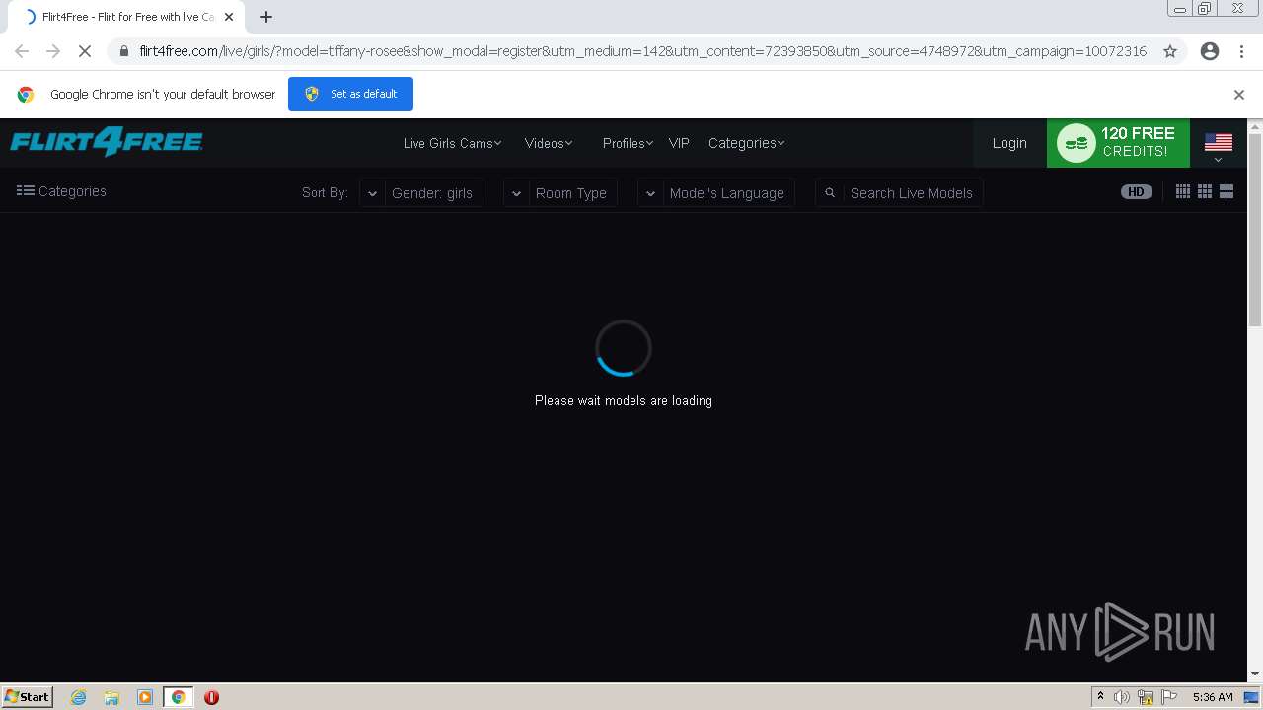Open the Chrome profile account icon
This screenshot has height=710, width=1263.
pyautogui.click(x=1210, y=51)
